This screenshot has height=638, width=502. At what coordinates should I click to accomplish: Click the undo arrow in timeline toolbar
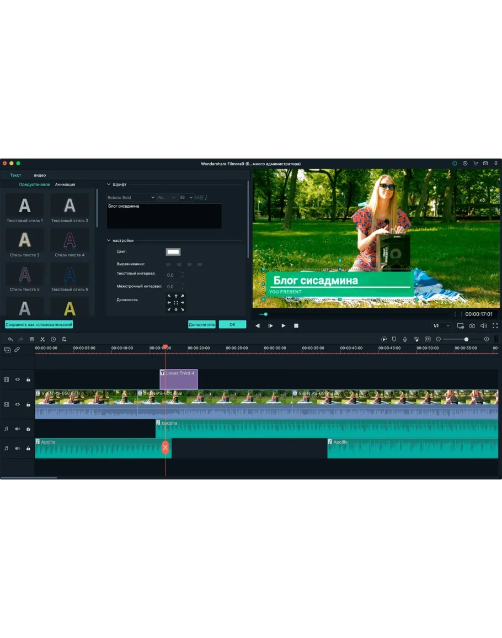click(x=10, y=339)
